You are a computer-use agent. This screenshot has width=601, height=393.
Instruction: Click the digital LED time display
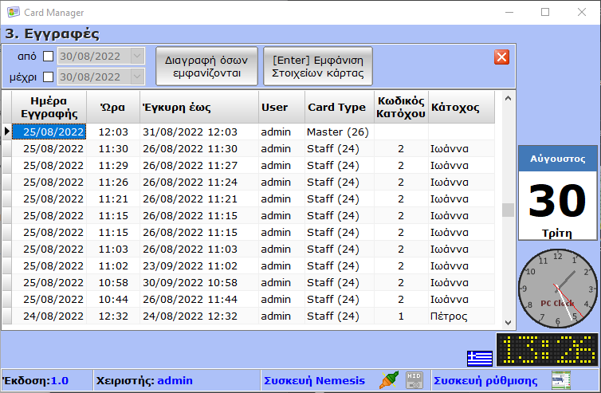pos(547,350)
